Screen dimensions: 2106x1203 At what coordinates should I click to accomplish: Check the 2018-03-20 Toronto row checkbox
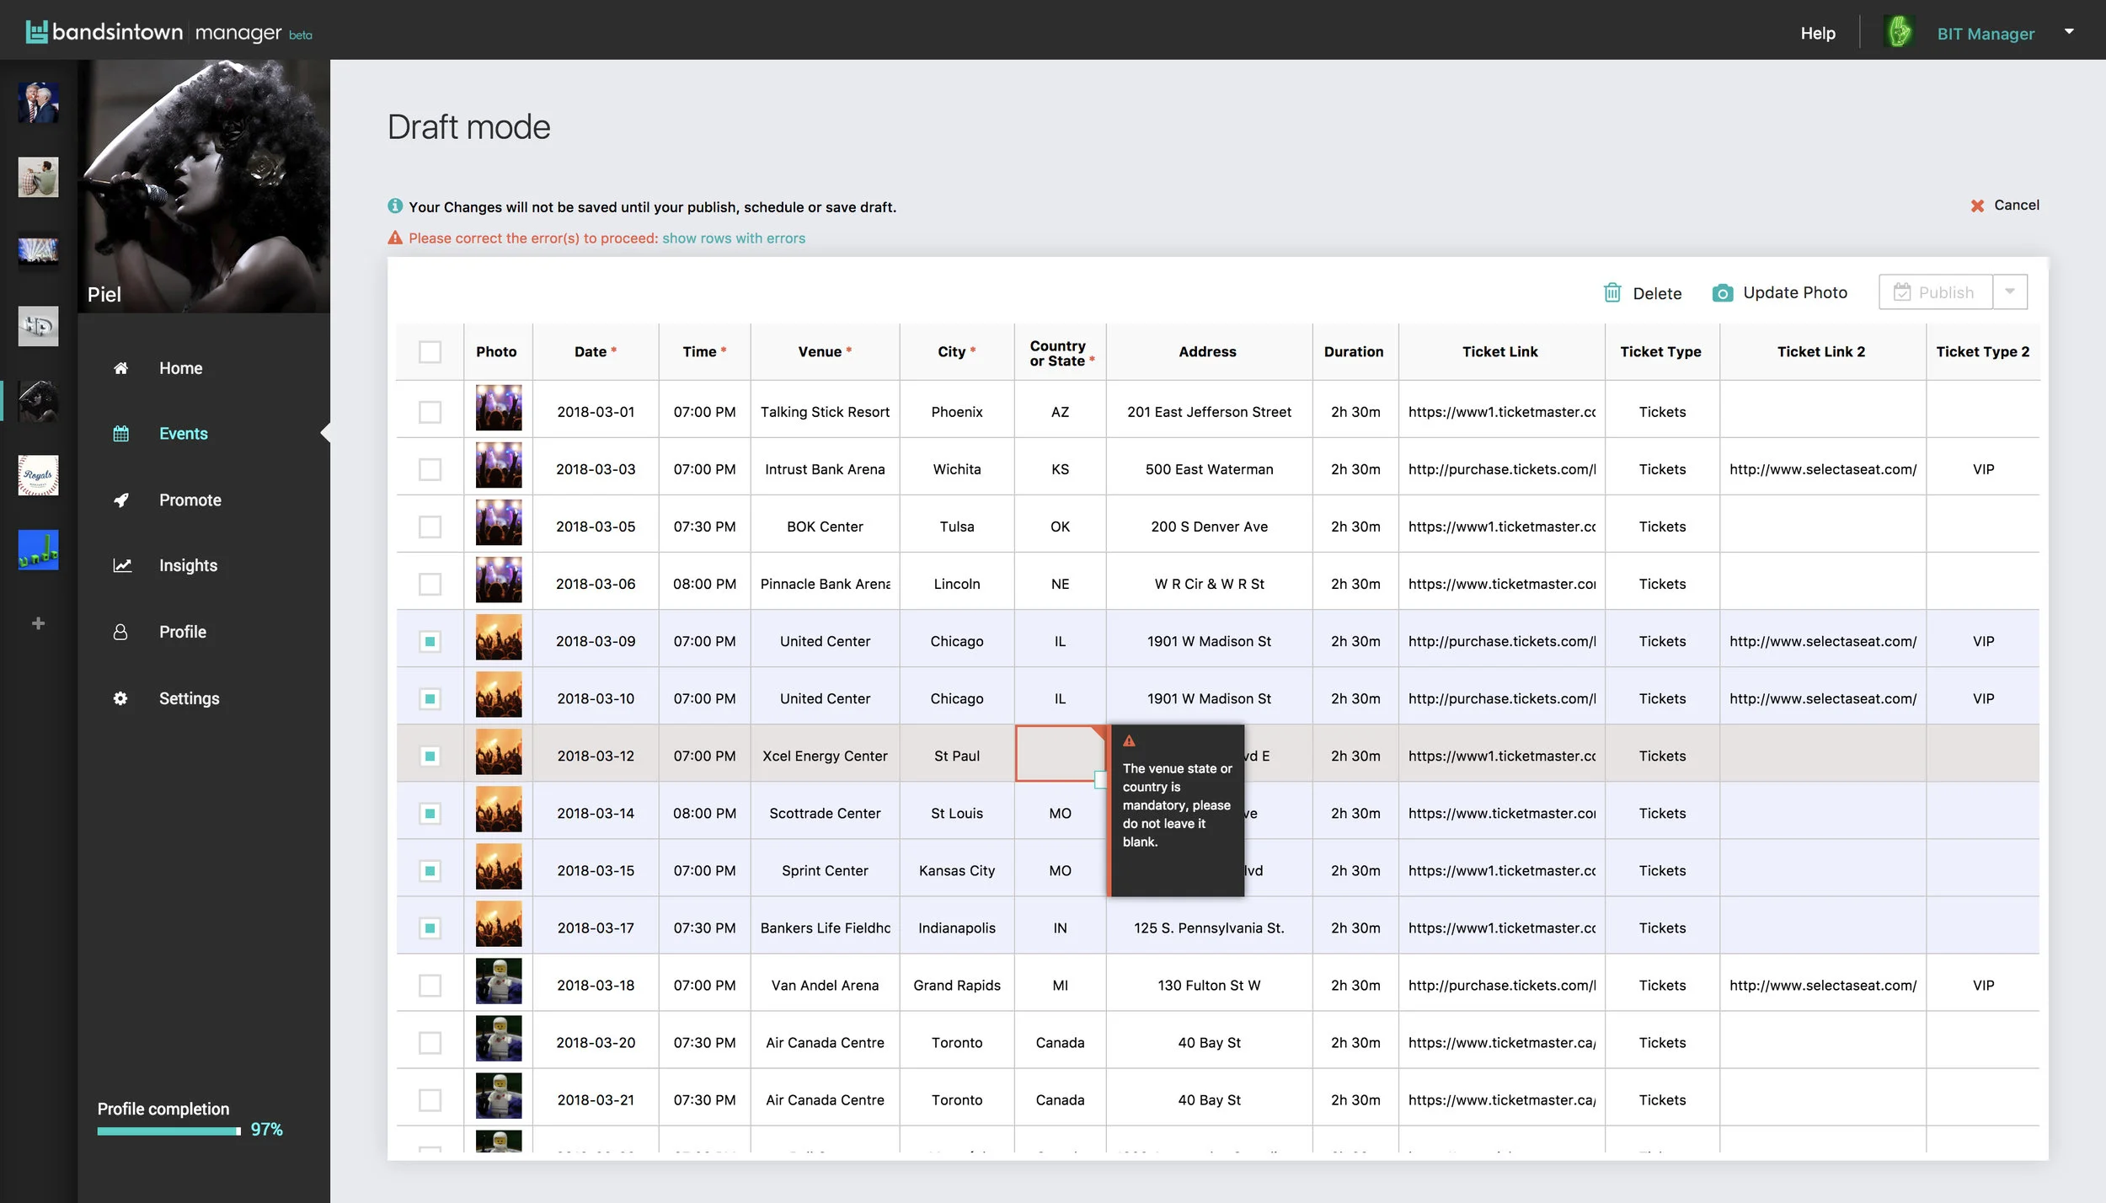click(430, 1042)
